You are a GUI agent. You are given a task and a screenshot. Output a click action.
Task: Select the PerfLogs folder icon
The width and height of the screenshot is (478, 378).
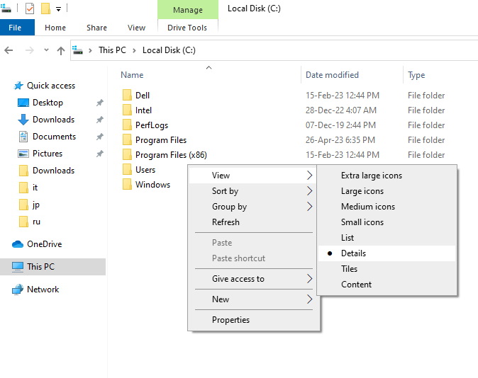(127, 125)
